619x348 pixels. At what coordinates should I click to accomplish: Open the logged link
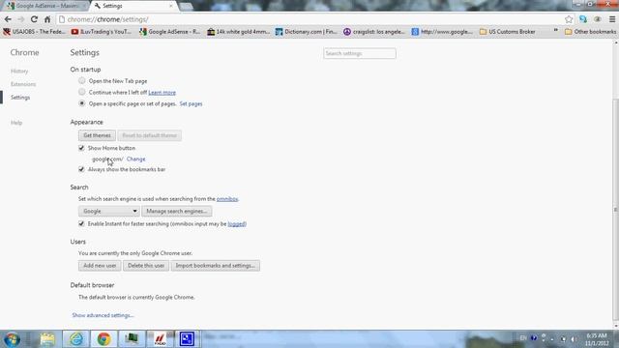237,223
